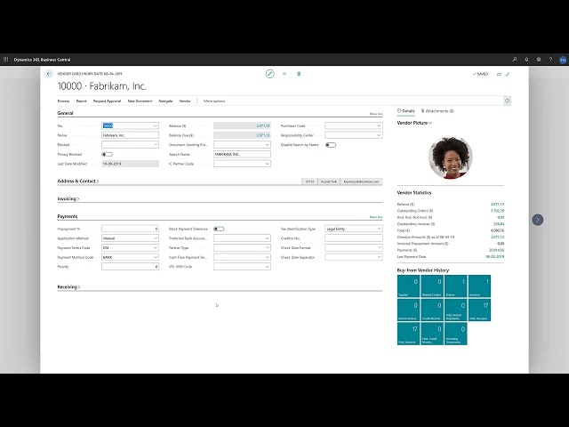Delete vendor using the trash icon

click(x=299, y=74)
